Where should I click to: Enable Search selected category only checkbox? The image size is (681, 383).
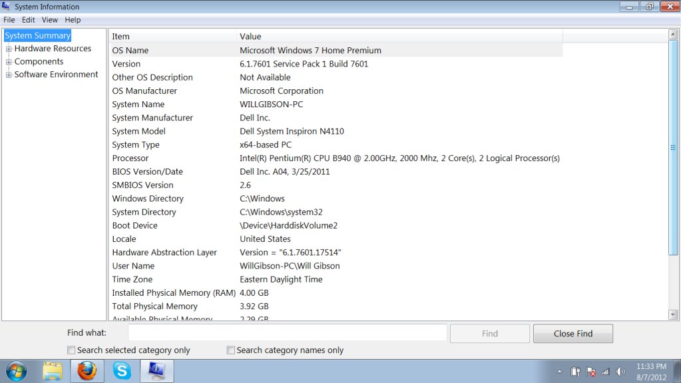(x=71, y=350)
